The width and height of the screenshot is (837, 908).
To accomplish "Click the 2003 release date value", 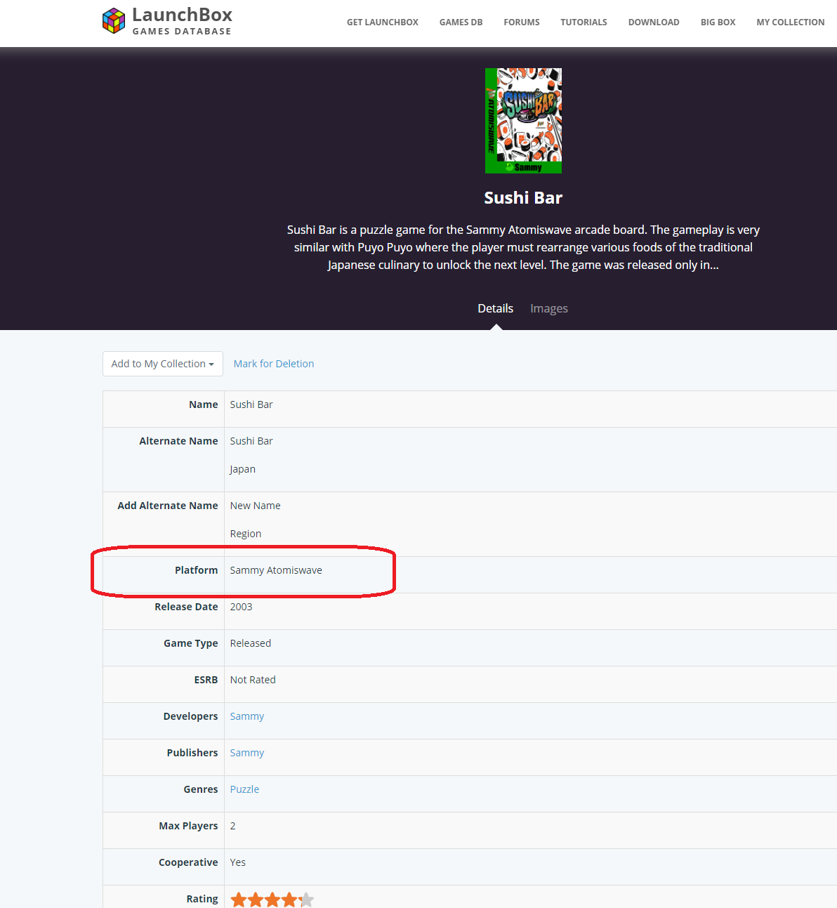I will (241, 607).
